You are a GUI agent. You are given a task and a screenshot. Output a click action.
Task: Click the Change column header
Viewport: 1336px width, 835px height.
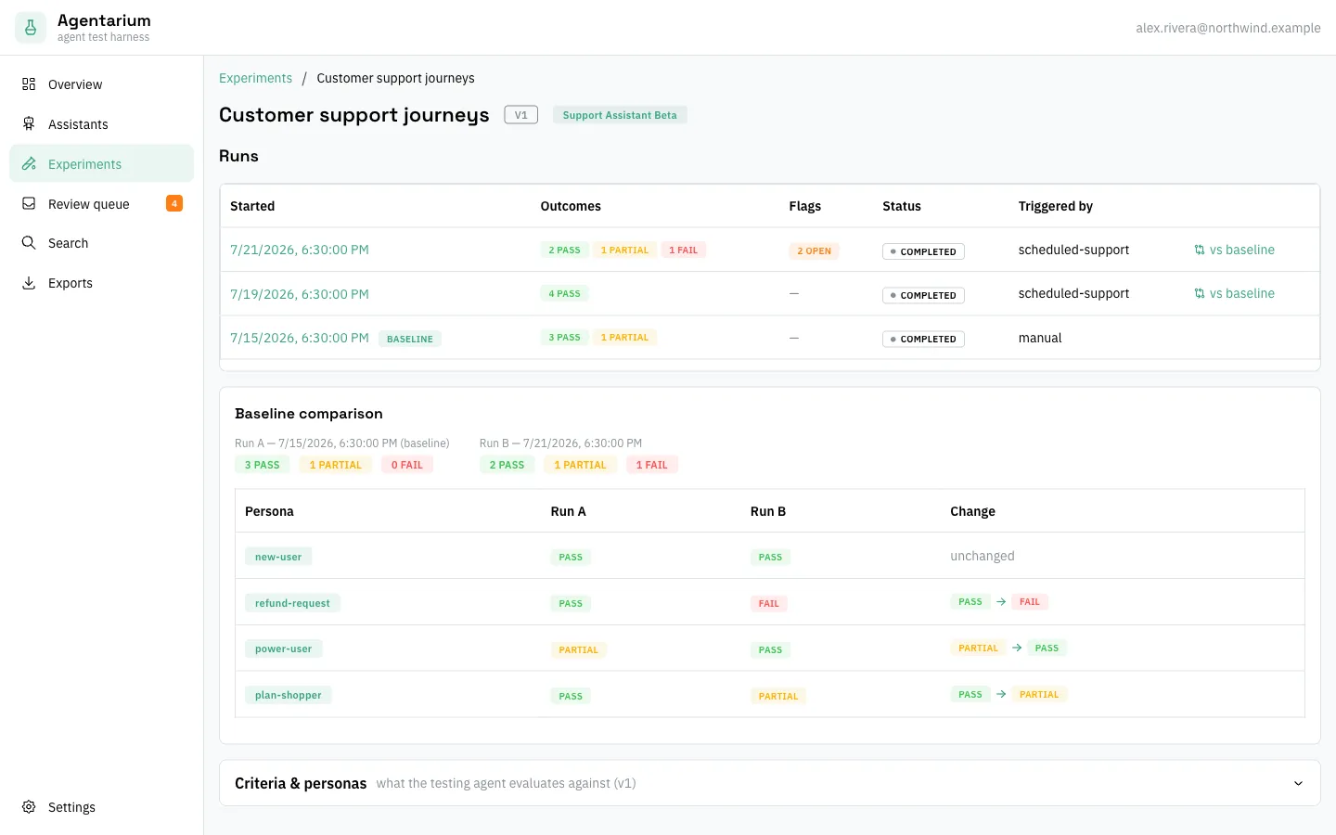[972, 511]
